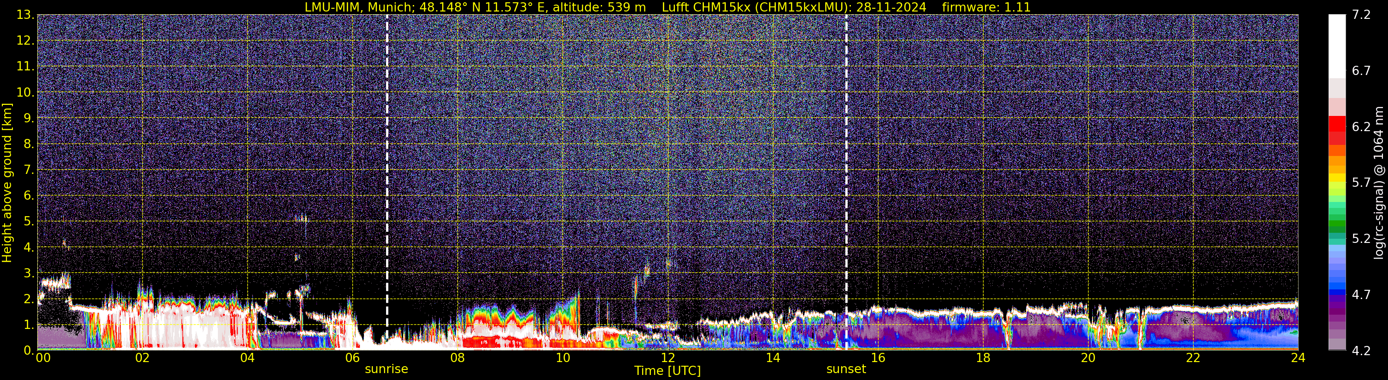Click the time axis tick label 08
1388x380 pixels.
point(457,358)
